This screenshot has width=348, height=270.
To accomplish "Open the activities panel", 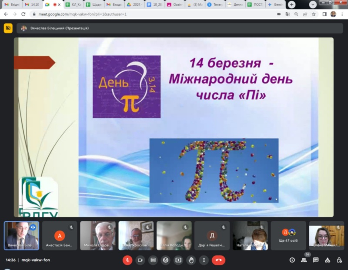I will pos(328,260).
